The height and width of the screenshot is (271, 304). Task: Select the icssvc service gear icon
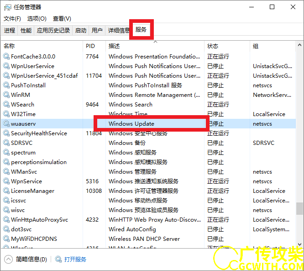[x=6, y=200]
